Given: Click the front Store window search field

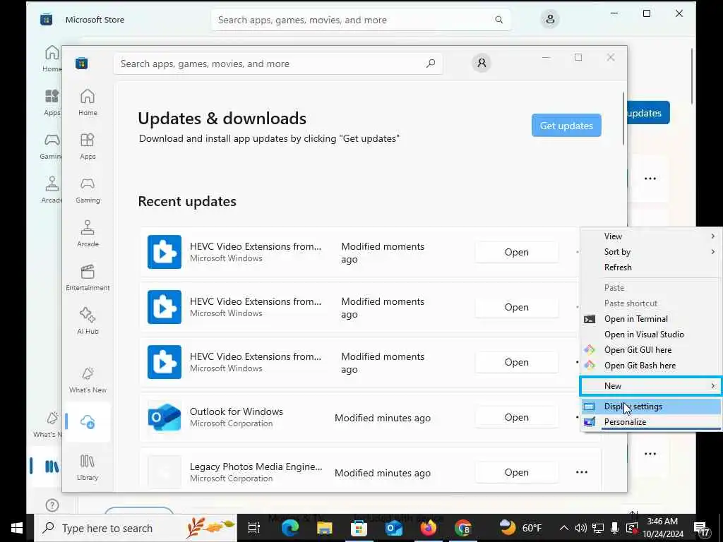Looking at the screenshot, I should click(x=278, y=64).
